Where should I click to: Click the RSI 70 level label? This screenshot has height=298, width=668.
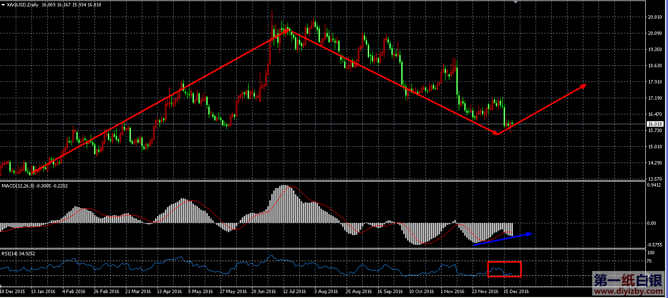[649, 261]
